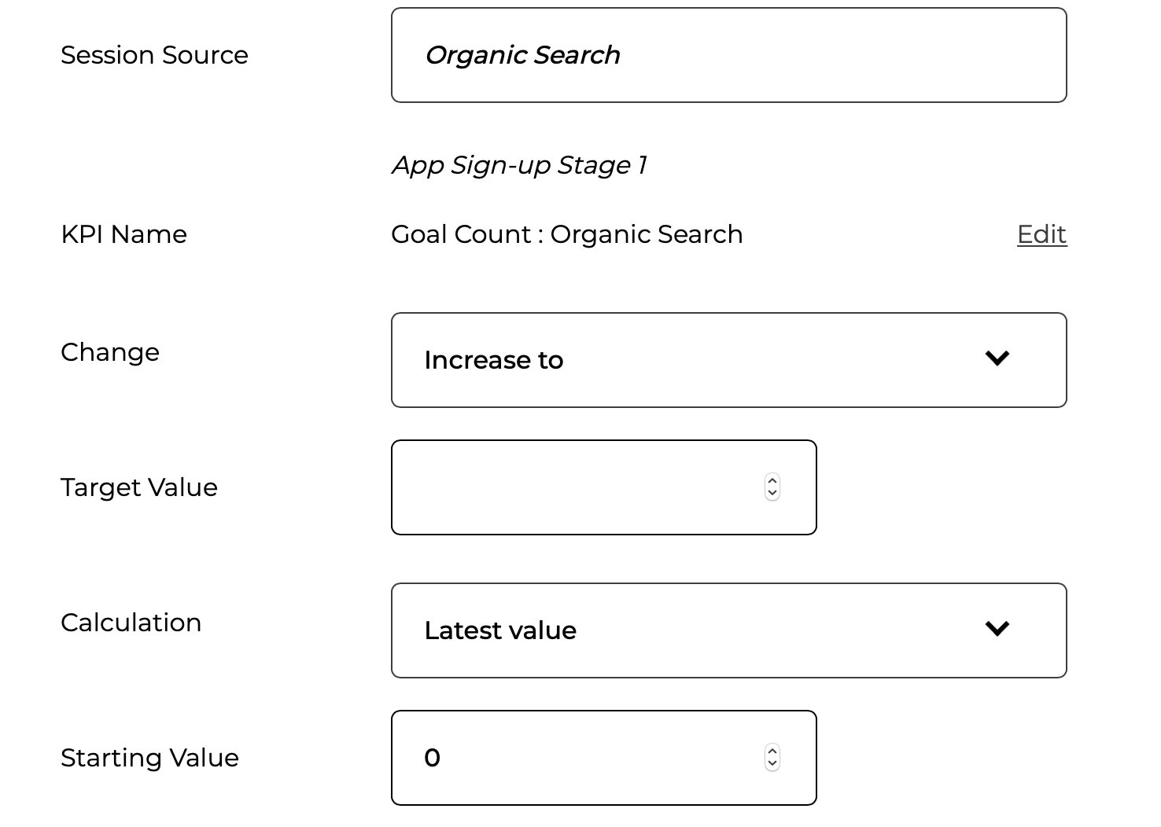Click into the empty Target Value field
This screenshot has width=1161, height=827.
click(x=604, y=487)
